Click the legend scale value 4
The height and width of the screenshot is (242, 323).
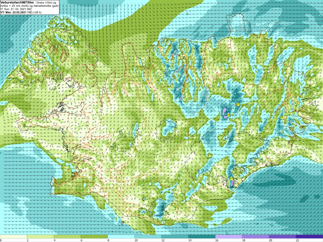coord(55,240)
